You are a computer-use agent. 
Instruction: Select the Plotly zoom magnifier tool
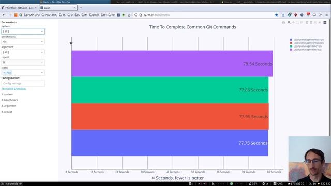(289, 22)
